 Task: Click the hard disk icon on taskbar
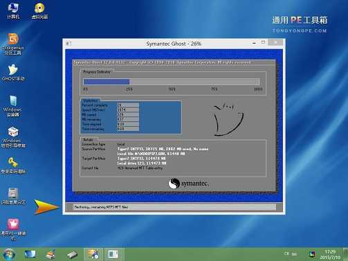pos(72,255)
